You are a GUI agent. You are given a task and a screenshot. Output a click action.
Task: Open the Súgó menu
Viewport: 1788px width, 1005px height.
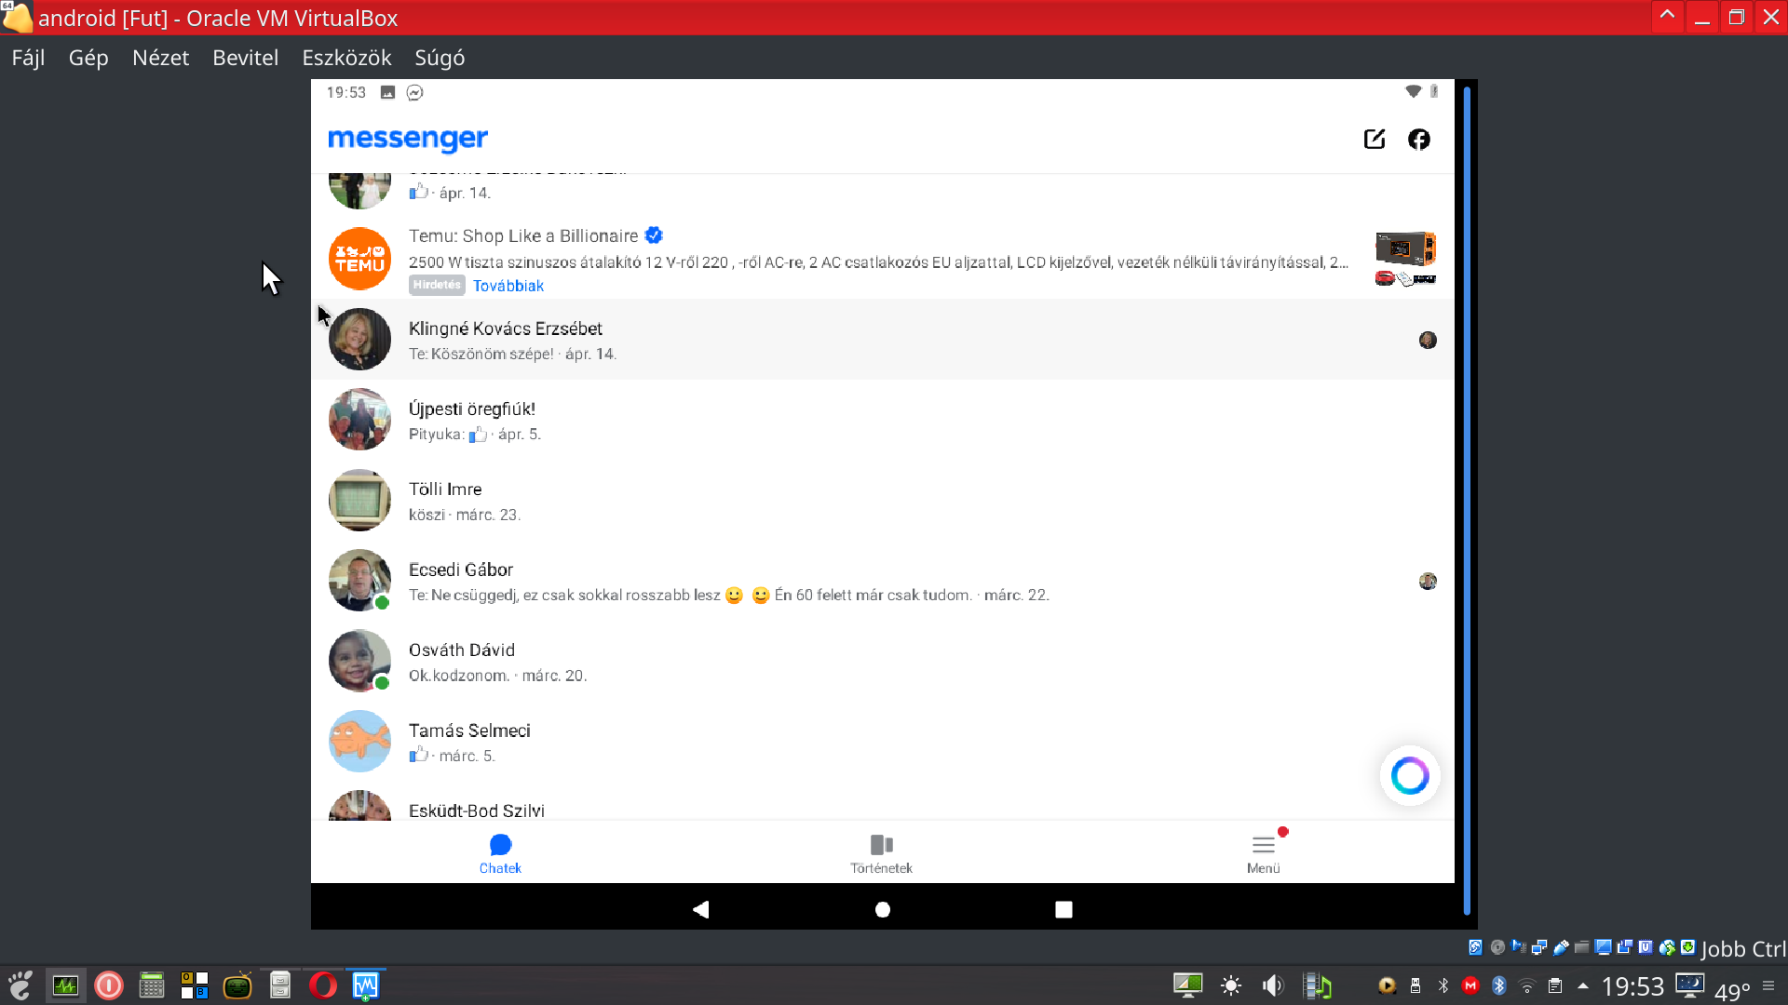[440, 58]
